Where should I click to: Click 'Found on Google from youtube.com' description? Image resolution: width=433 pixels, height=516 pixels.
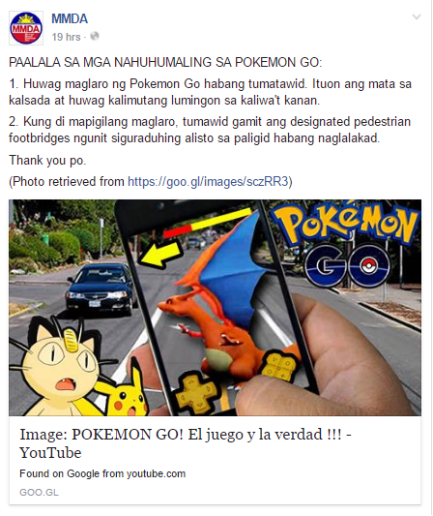point(102,473)
